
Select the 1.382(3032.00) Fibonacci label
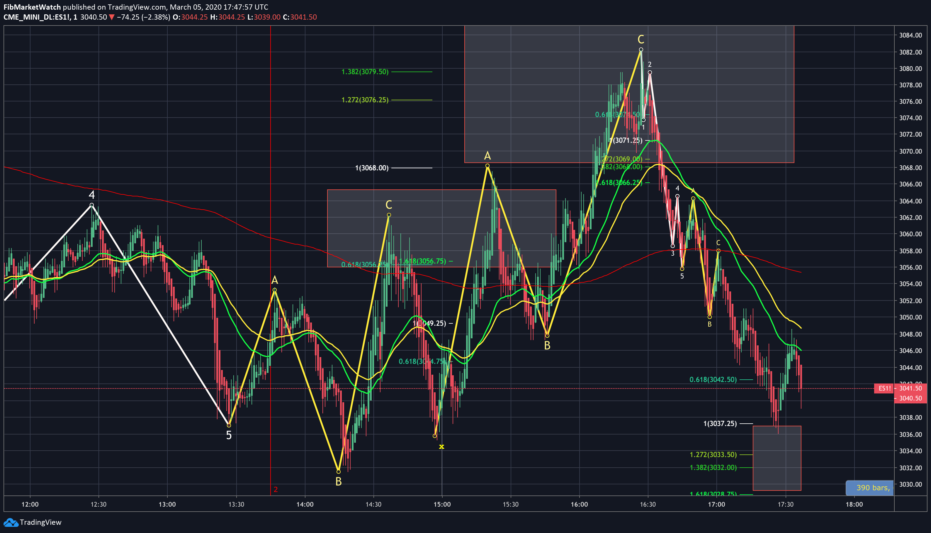[713, 467]
